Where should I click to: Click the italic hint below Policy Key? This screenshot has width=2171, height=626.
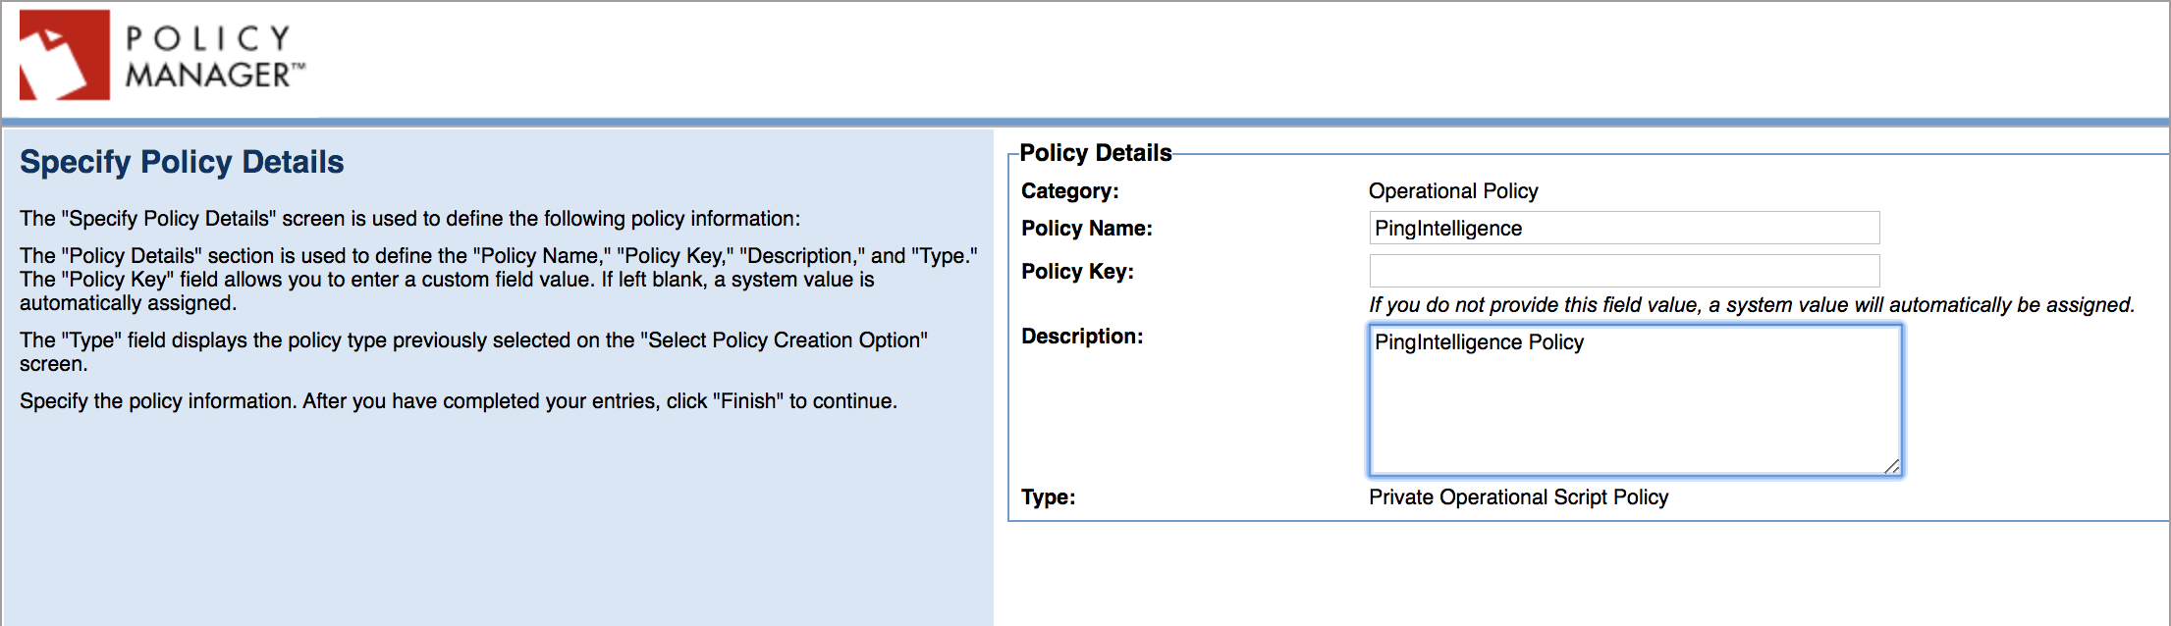pyautogui.click(x=1751, y=305)
